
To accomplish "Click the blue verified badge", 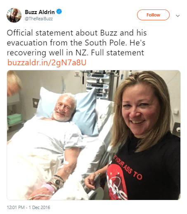I will pyautogui.click(x=59, y=12).
